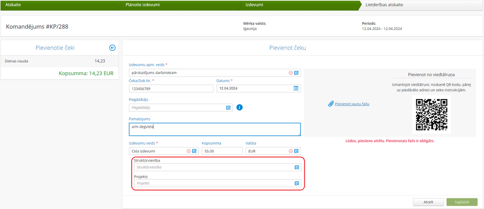Click the Igaunija destination country text
This screenshot has width=484, height=209.
click(250, 29)
